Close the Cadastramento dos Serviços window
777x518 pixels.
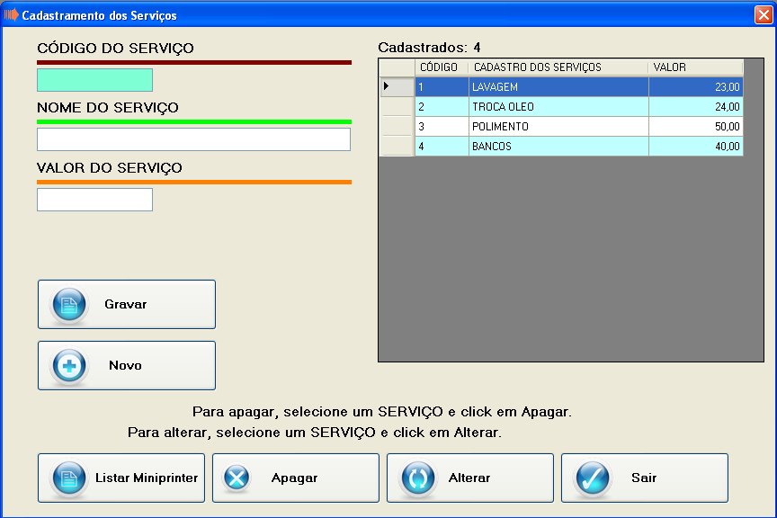point(764,15)
